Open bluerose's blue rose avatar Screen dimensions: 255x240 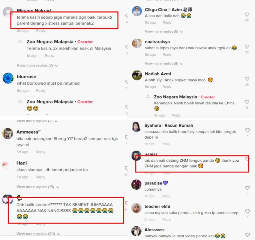point(8,78)
